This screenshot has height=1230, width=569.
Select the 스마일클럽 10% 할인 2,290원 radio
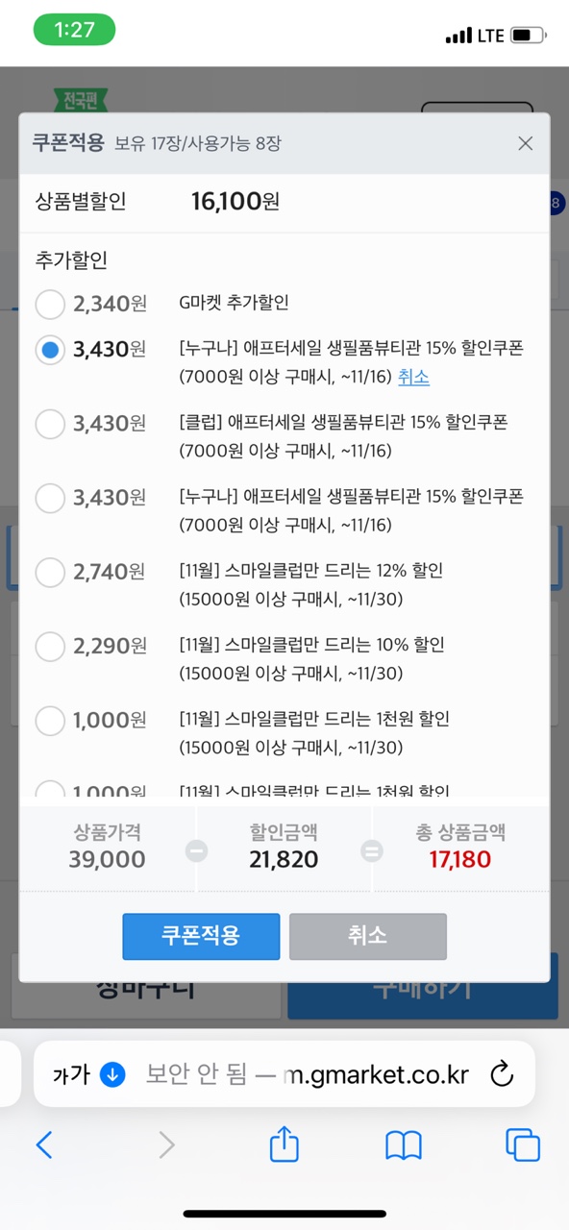pyautogui.click(x=50, y=647)
